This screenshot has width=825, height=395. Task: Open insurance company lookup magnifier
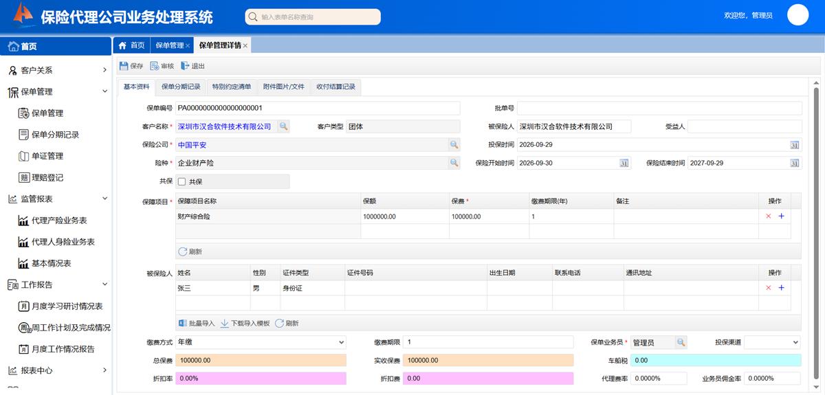click(x=454, y=145)
